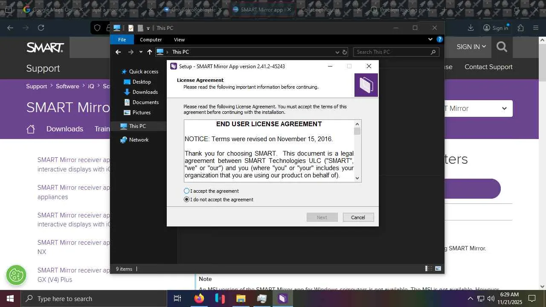Image resolution: width=546 pixels, height=307 pixels.
Task: Click Support breadcrumb link
Action: tap(37, 86)
